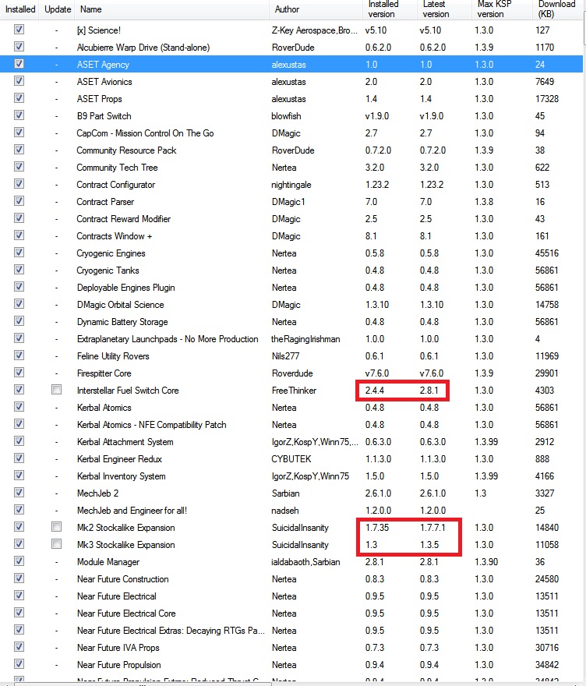Uncheck Installed box for Kerbal Engineer Redux

click(x=19, y=458)
